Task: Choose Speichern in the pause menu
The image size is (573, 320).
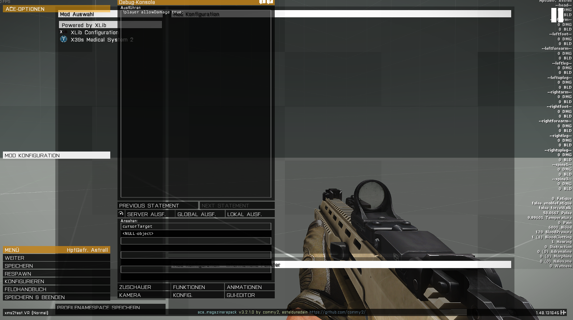Action: (x=56, y=266)
